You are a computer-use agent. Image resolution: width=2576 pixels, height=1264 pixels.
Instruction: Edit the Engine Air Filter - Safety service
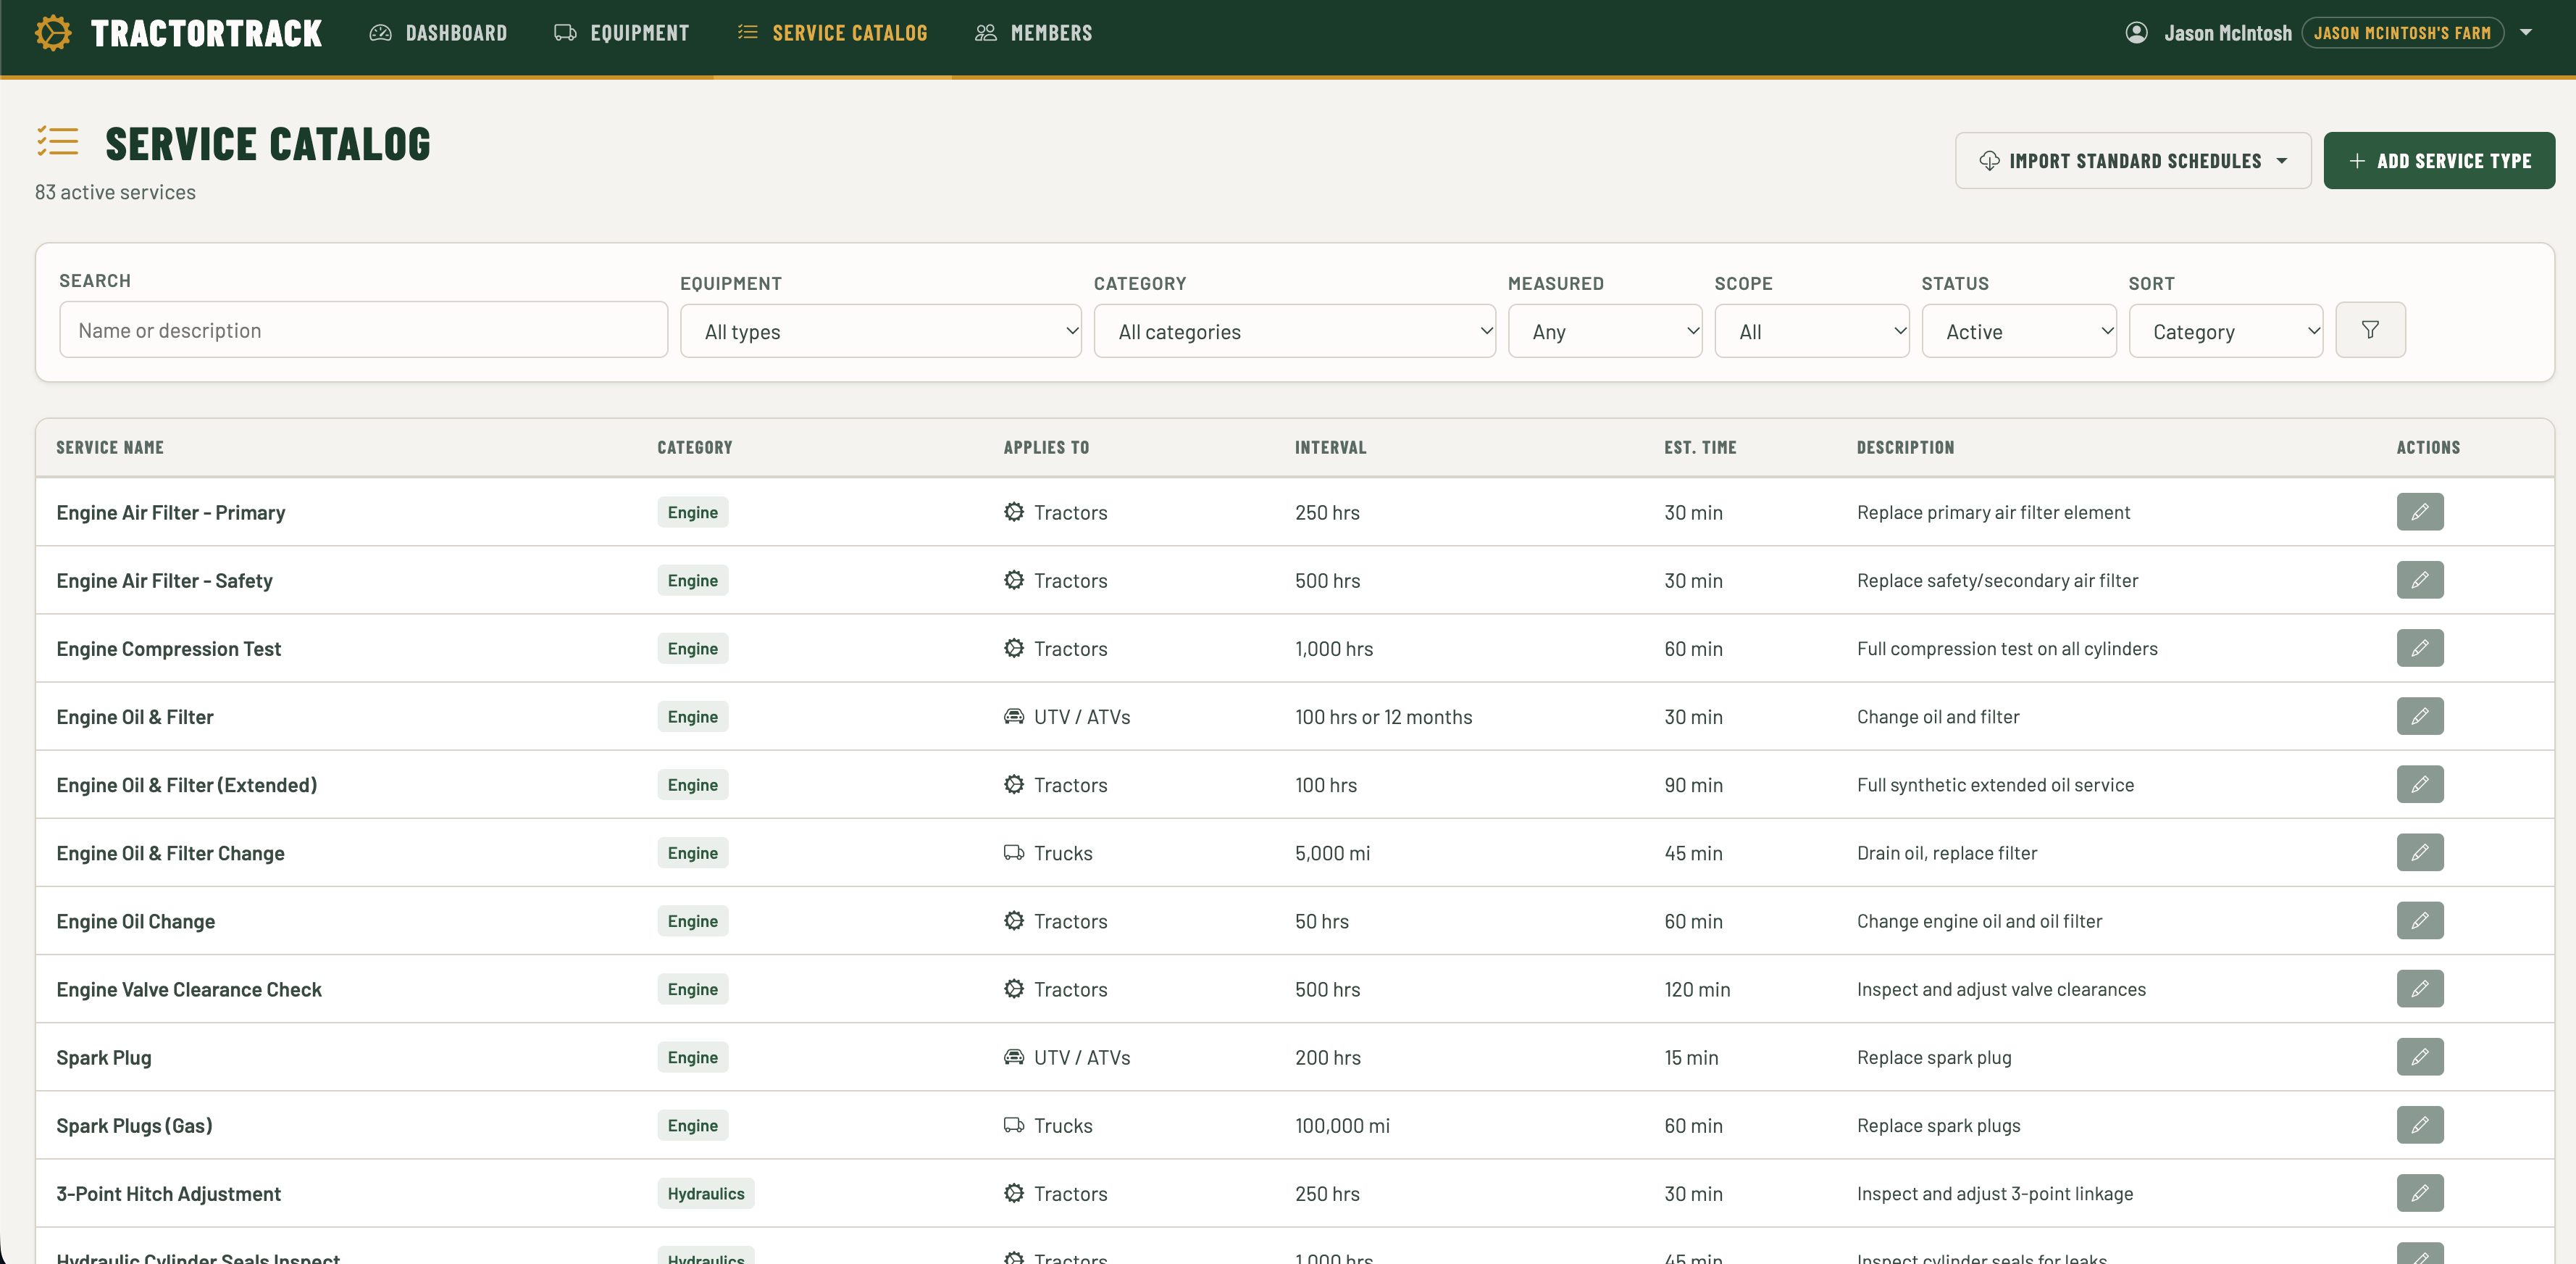click(x=2419, y=580)
